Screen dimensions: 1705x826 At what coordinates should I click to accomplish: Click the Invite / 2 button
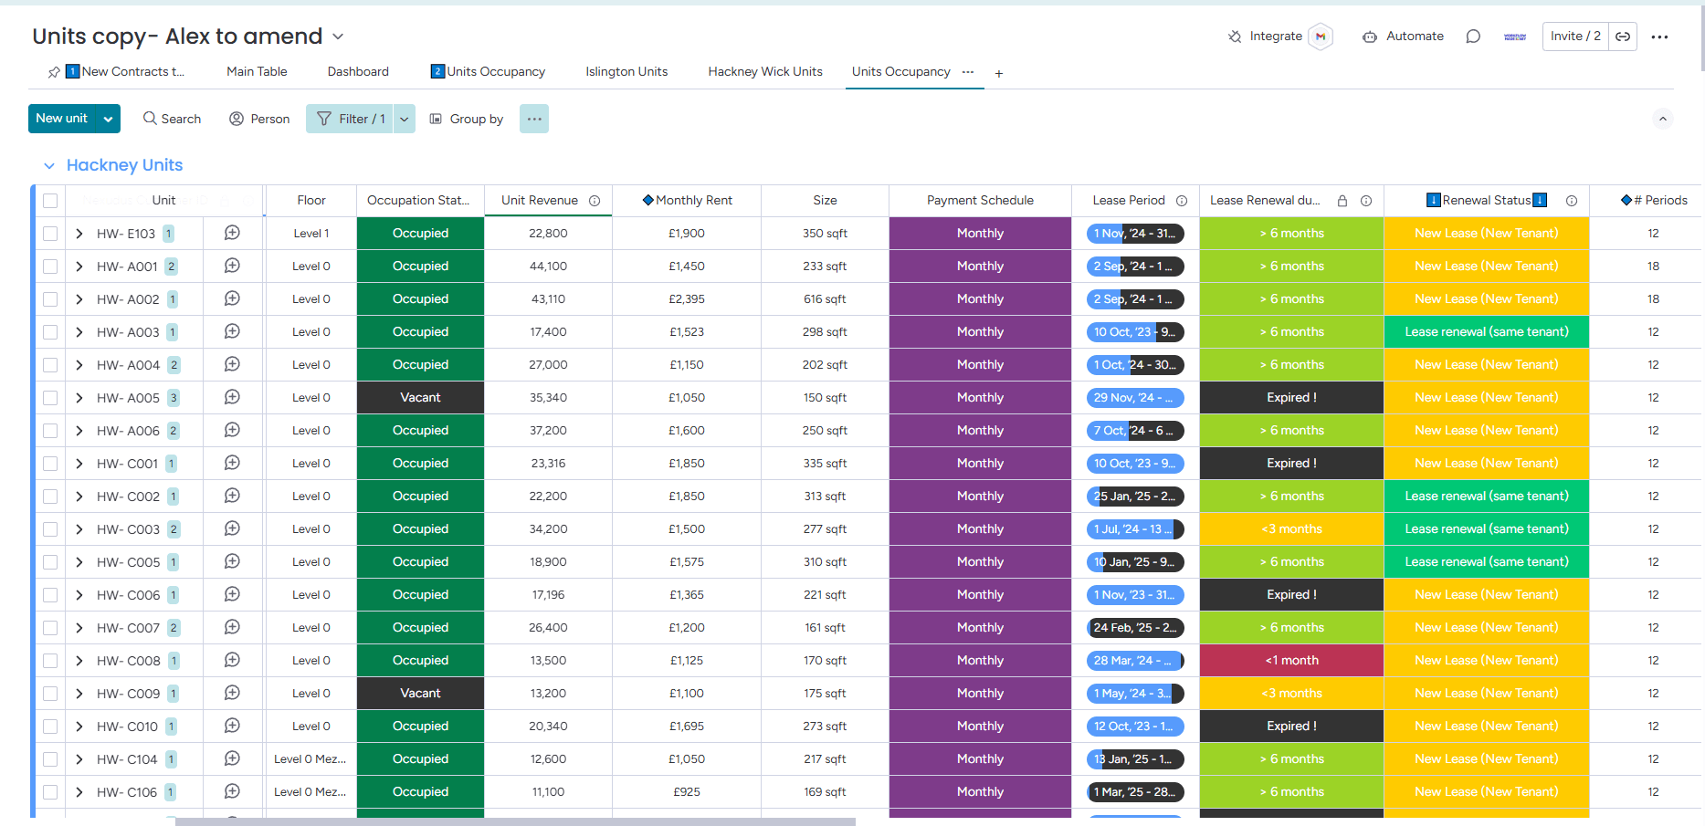click(1575, 37)
